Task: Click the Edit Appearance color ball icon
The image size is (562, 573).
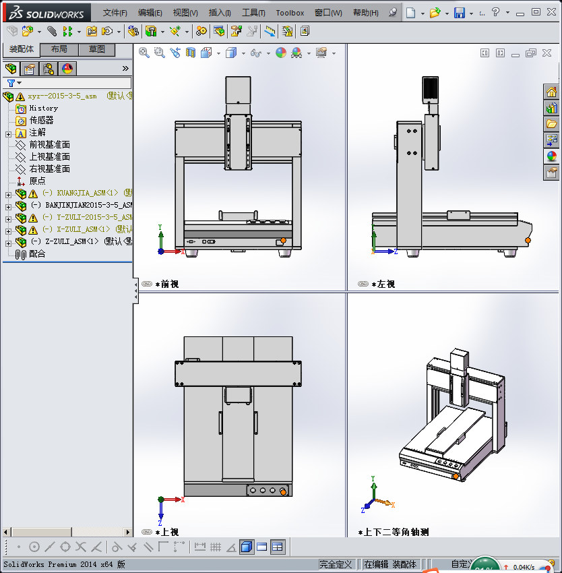Action: (x=281, y=53)
